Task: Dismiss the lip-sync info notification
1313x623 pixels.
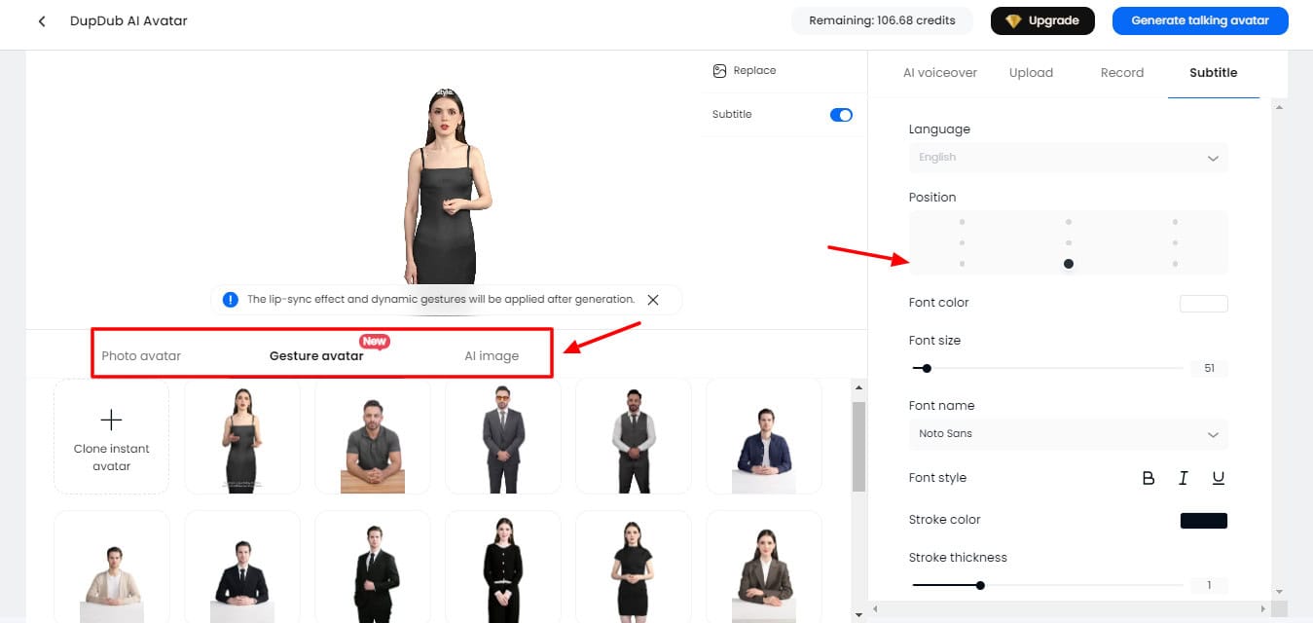Action: [x=653, y=300]
